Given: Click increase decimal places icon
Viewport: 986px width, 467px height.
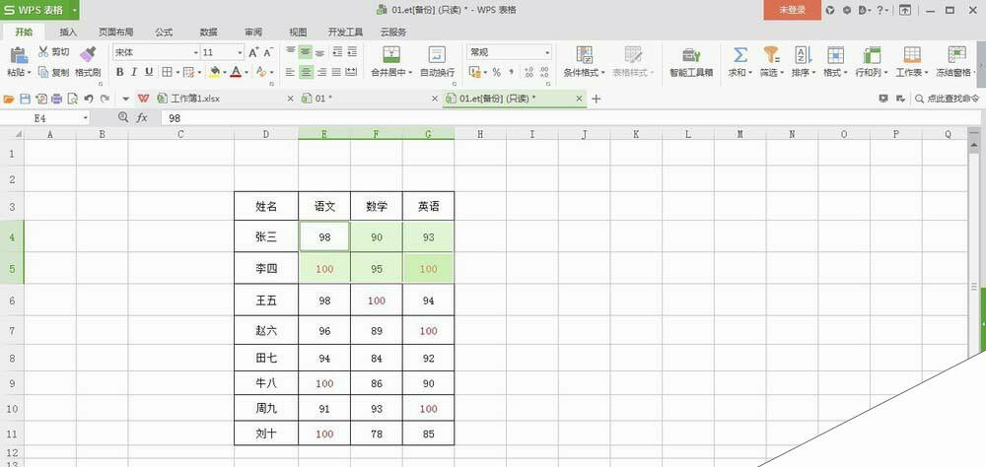Looking at the screenshot, I should click(528, 72).
